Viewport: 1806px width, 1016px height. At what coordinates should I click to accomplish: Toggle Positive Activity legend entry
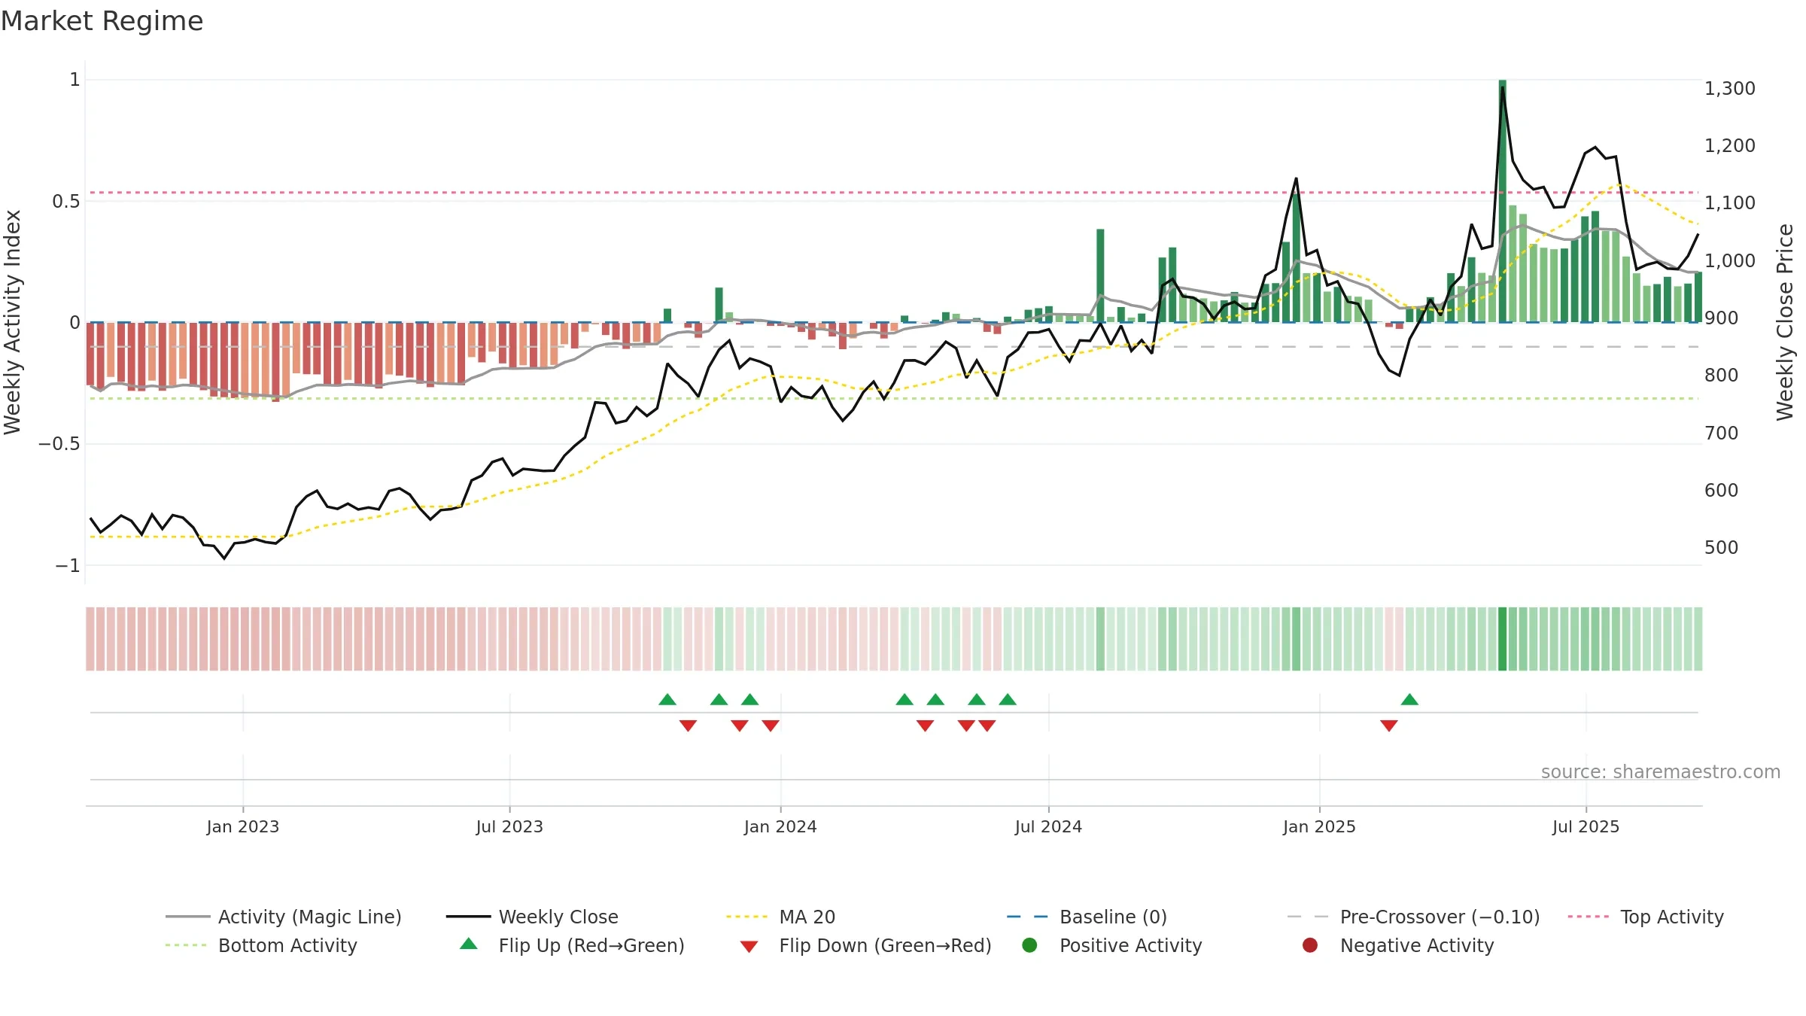click(1111, 945)
